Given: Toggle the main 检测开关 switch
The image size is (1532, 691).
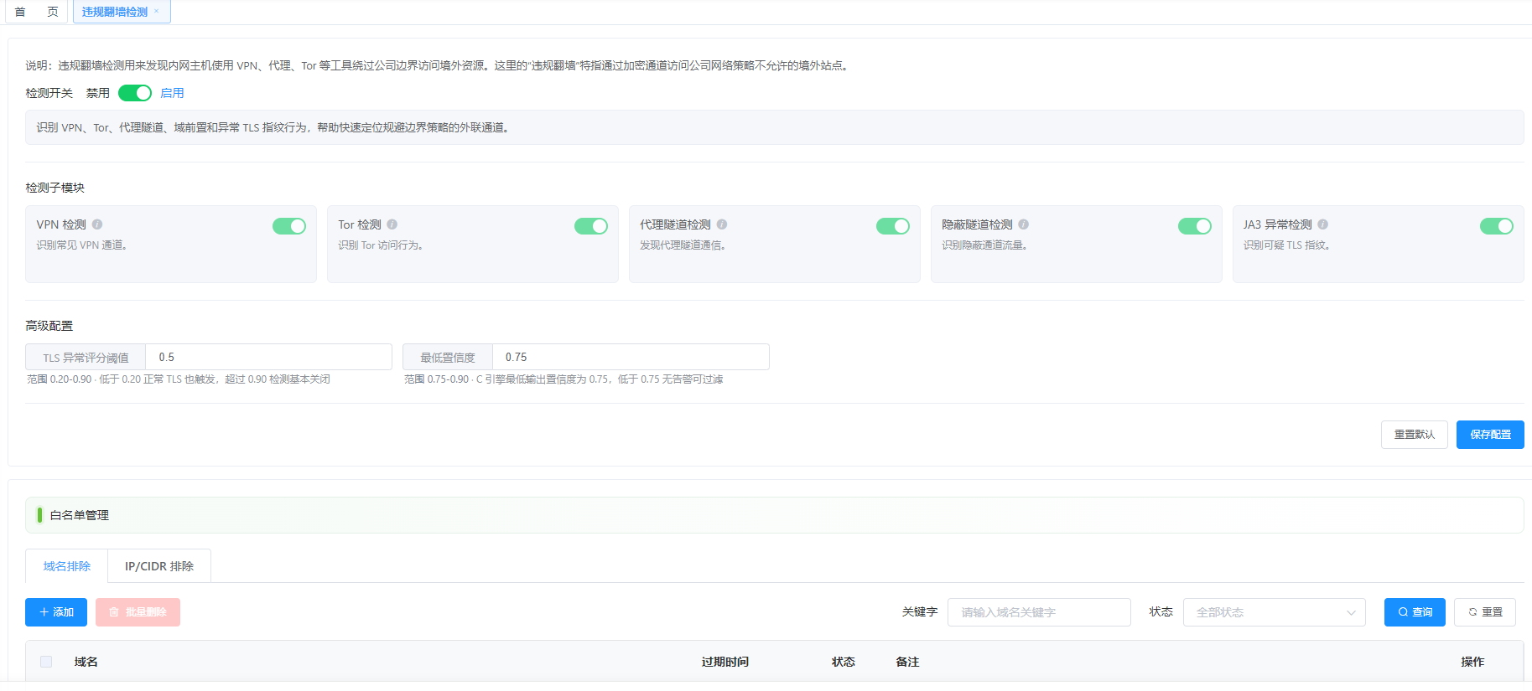Looking at the screenshot, I should point(135,93).
